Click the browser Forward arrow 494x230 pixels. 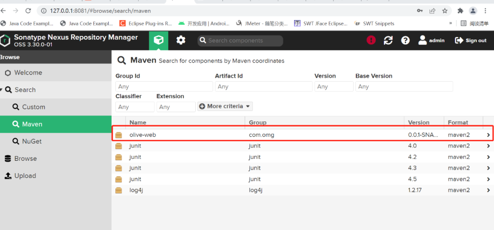pos(16,11)
